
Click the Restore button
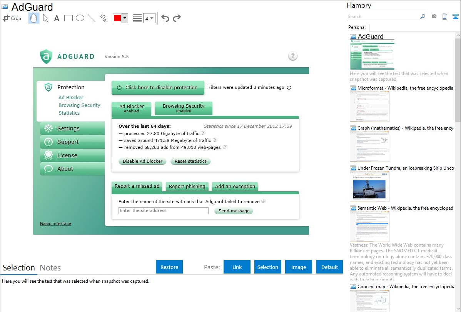(x=169, y=267)
